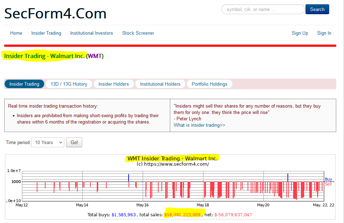344x223 pixels.
Task: Click the May14 x-axis label
Action: point(82,205)
